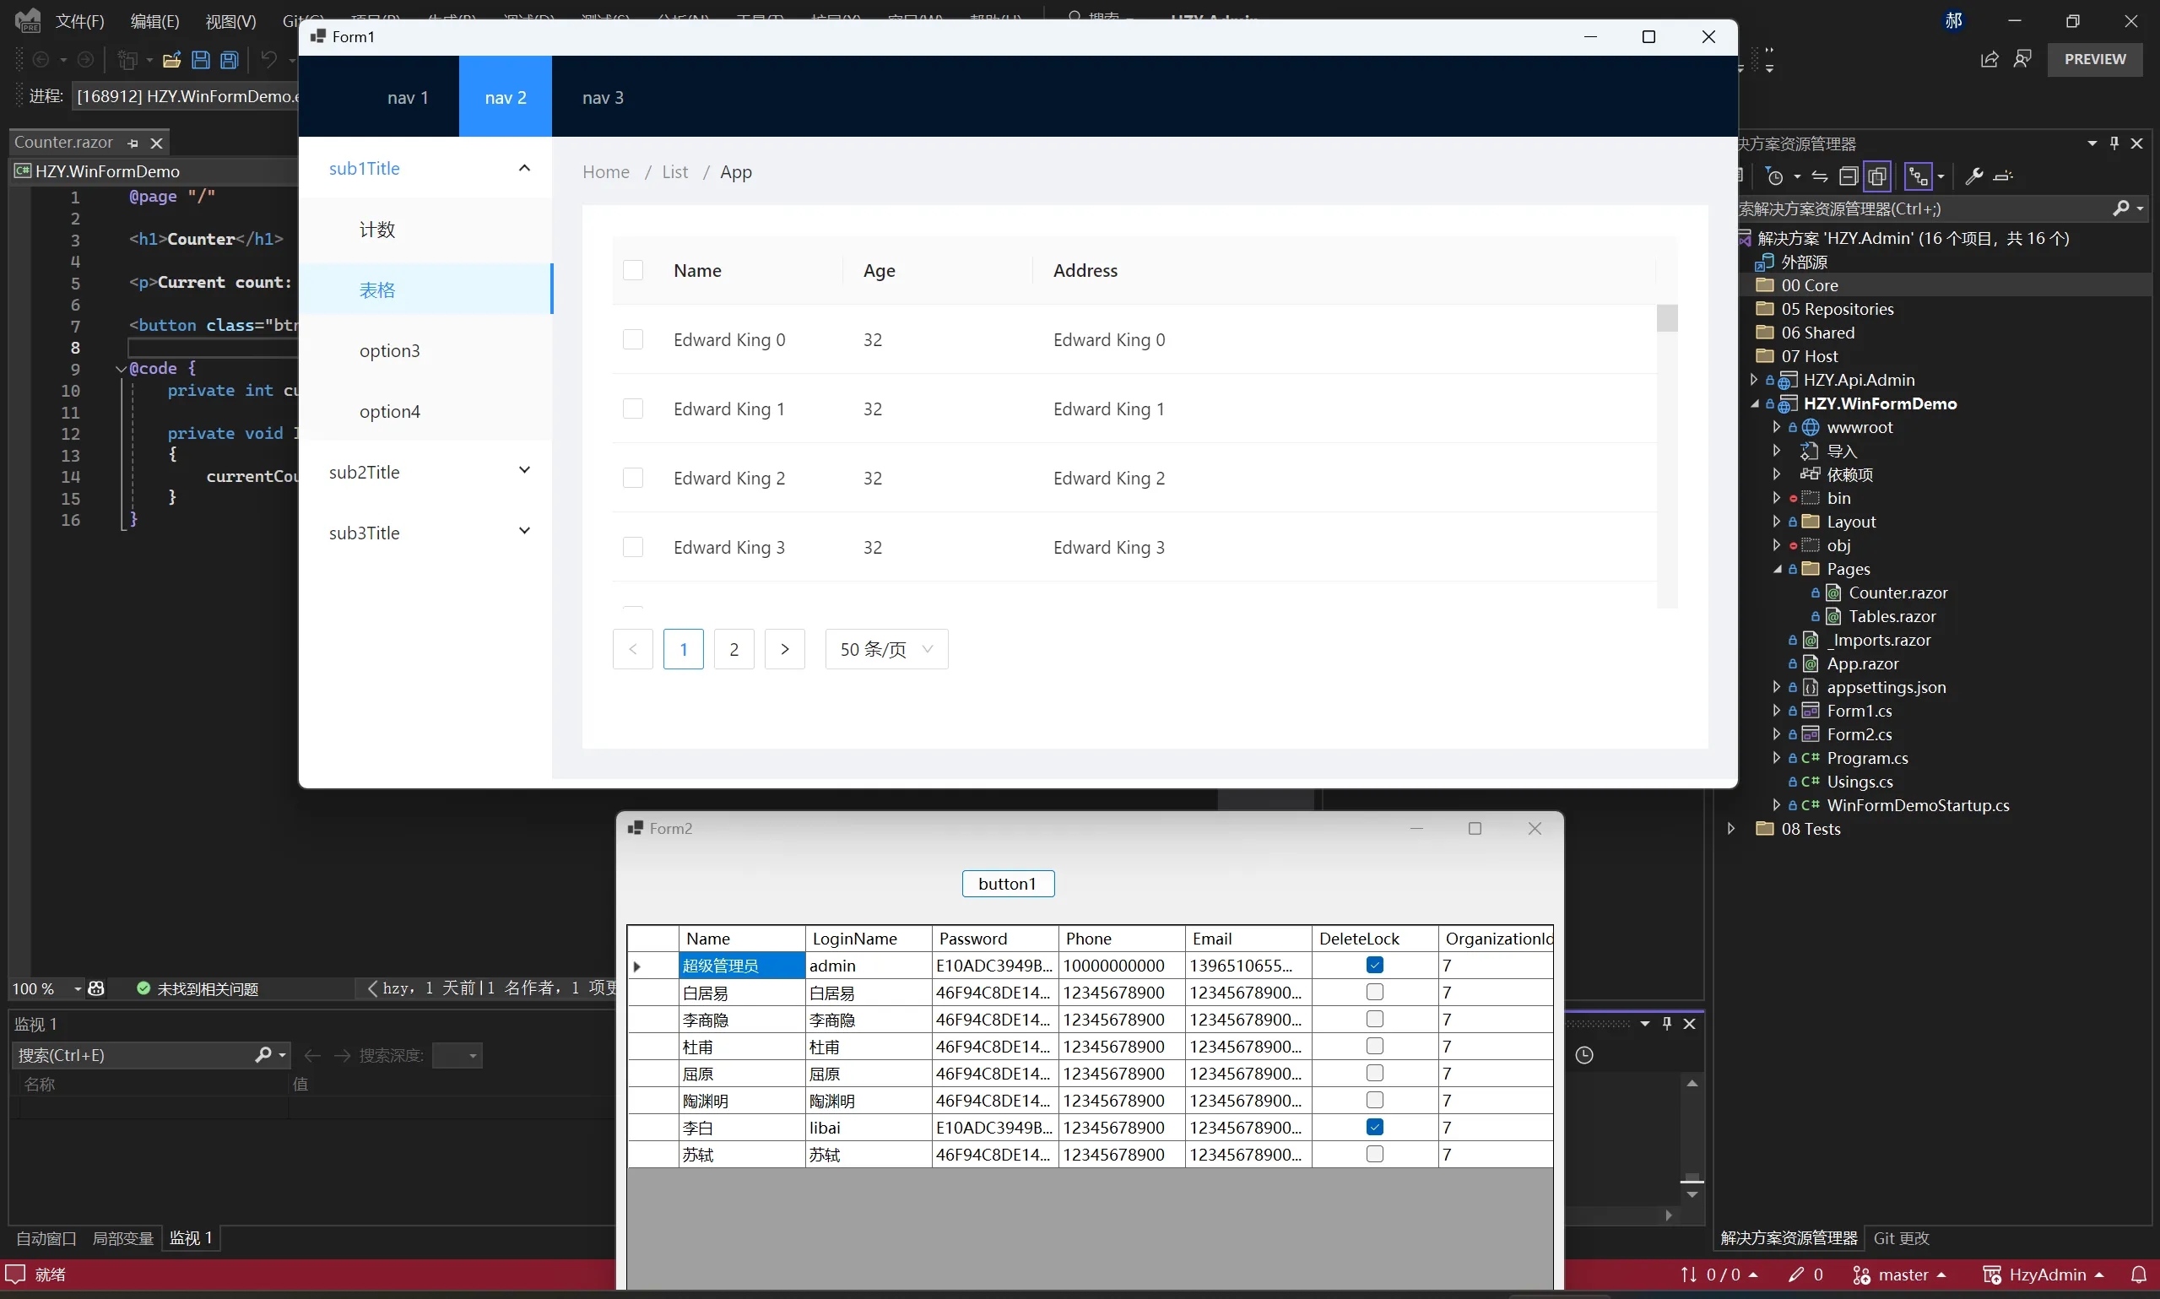Switch to the 局部变量 tab

[x=122, y=1238]
